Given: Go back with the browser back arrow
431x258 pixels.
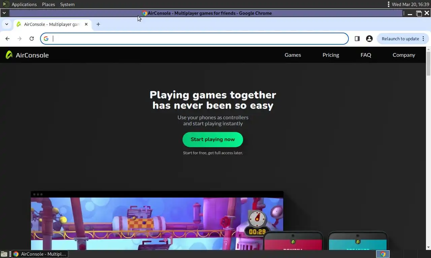Looking at the screenshot, I should pos(7,39).
